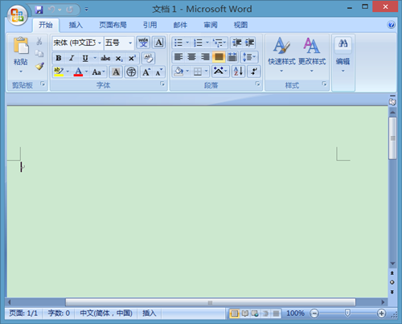The image size is (402, 324).
Task: Switch to 引用 tab
Action: pyautogui.click(x=150, y=25)
